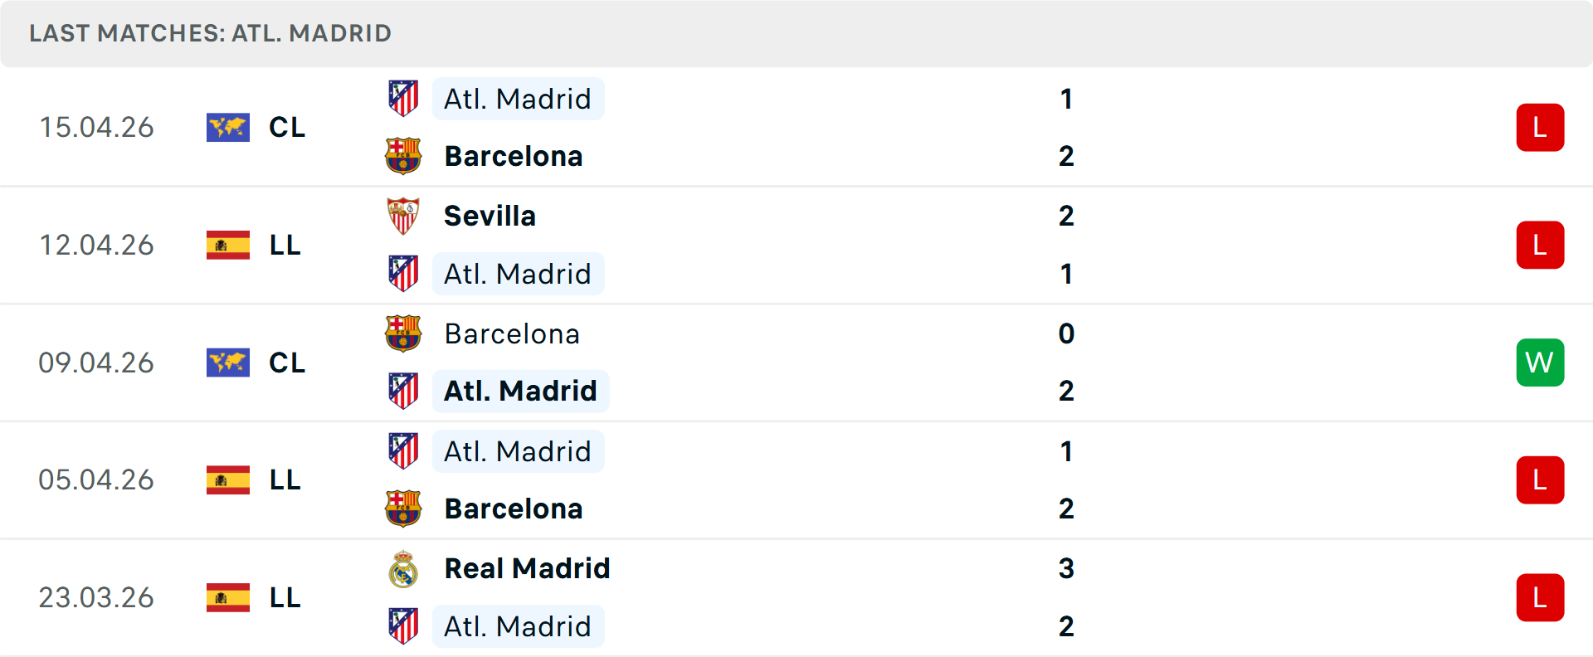Screen dimensions: 1593x657
Task: Click the LAST MATCHES: ATL. MADRID header bar
Action: pyautogui.click(x=209, y=33)
